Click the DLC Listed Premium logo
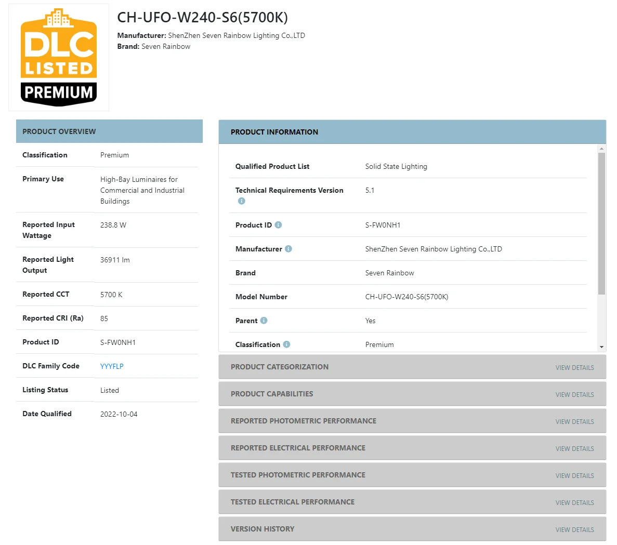617x545 pixels. pyautogui.click(x=59, y=58)
